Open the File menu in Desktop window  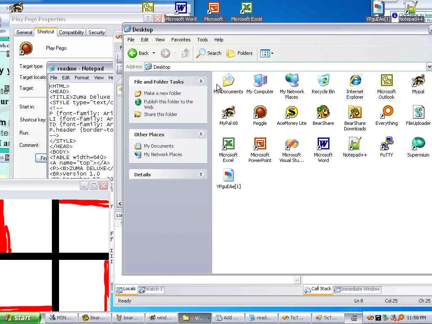[x=131, y=40]
